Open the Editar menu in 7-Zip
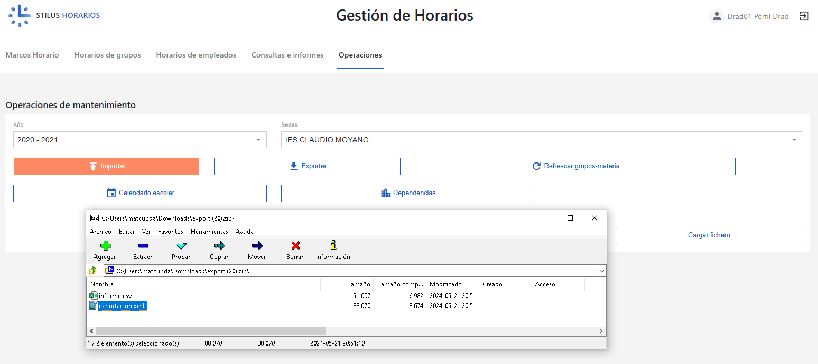 pyautogui.click(x=127, y=232)
